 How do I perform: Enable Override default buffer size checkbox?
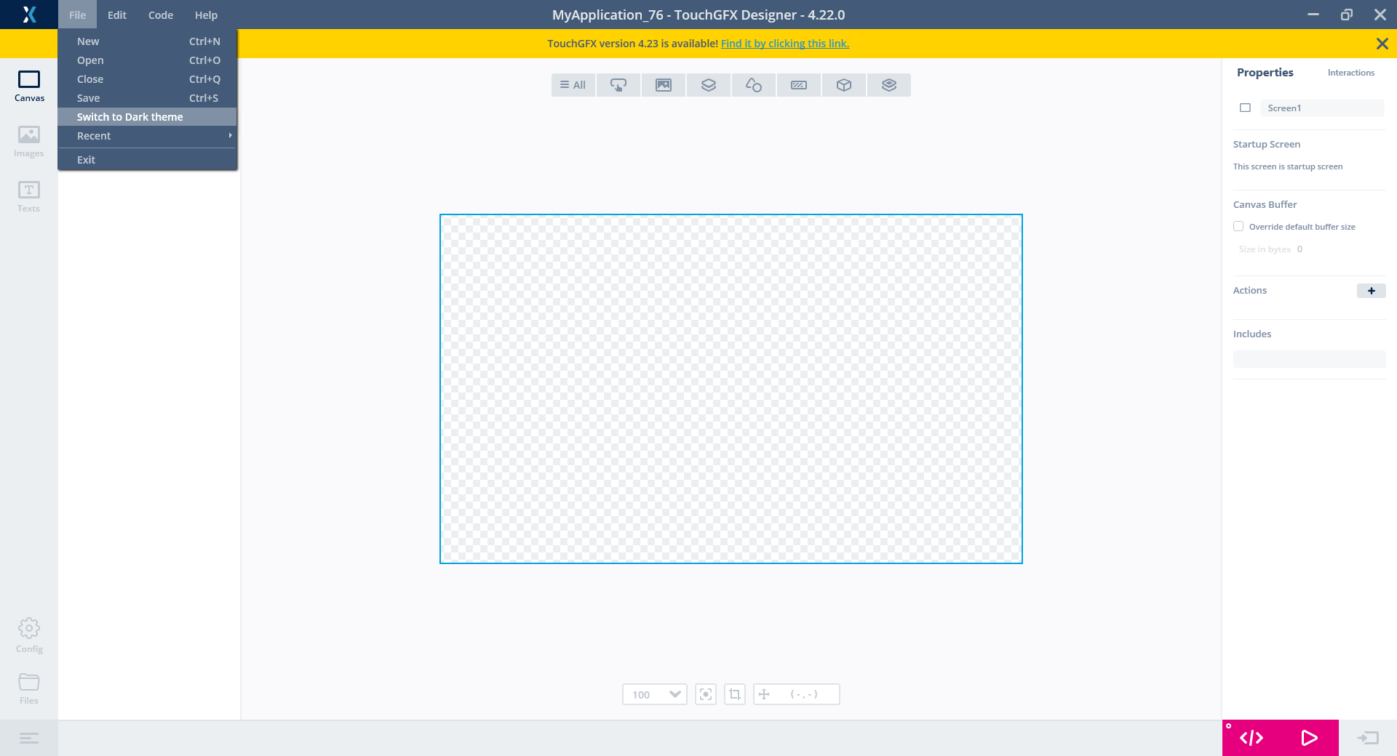pyautogui.click(x=1238, y=227)
